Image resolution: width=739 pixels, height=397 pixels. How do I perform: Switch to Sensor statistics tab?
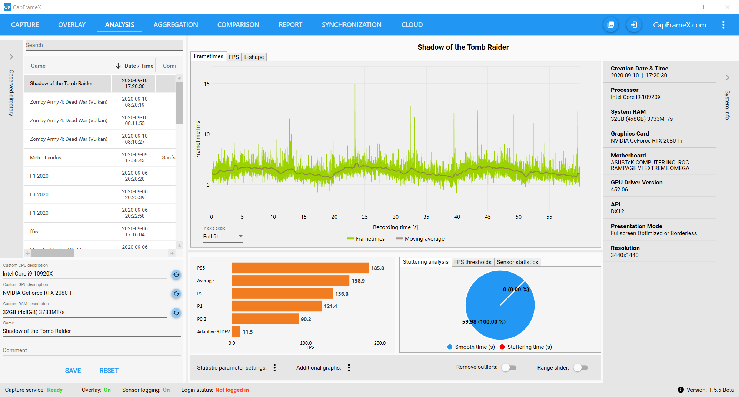(517, 262)
